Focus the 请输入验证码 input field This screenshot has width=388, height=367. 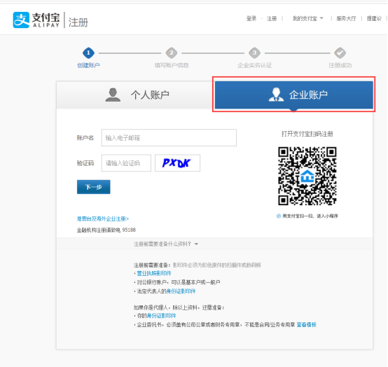[126, 162]
